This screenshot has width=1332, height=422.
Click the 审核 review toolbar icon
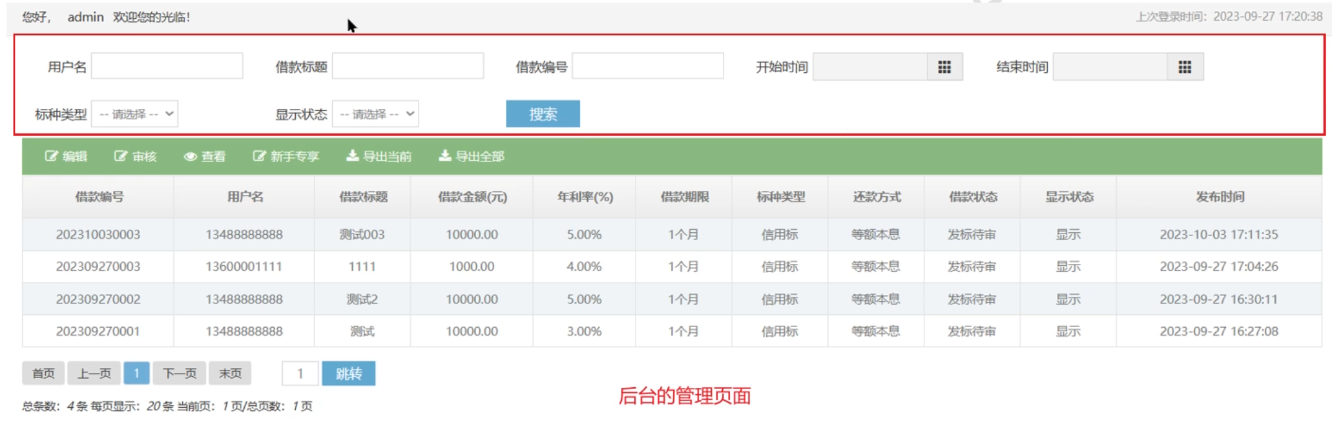[x=121, y=156]
